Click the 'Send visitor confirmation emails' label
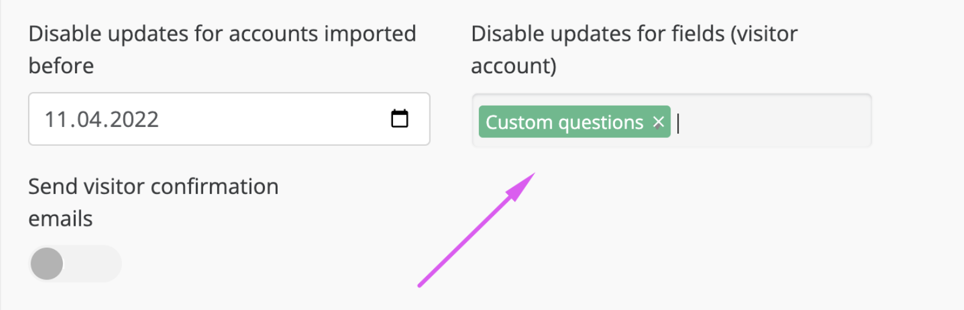The image size is (964, 310). coord(153,202)
